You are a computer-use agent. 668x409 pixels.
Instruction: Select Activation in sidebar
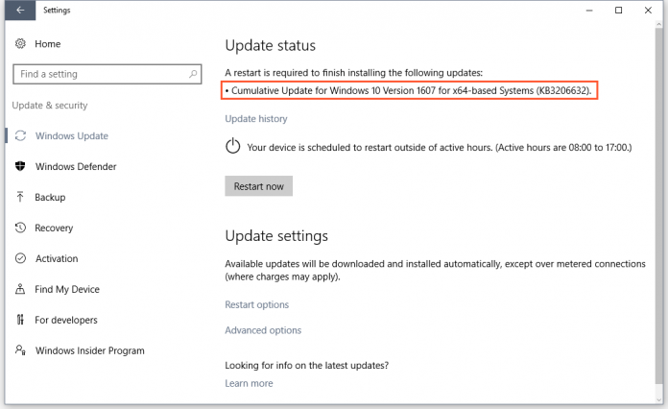coord(57,258)
